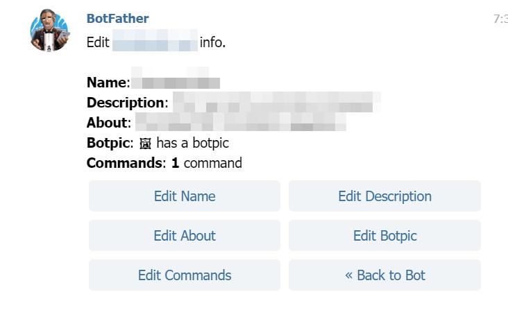Click the blurred bot username after Edit
This screenshot has height=310, width=508.
(154, 43)
